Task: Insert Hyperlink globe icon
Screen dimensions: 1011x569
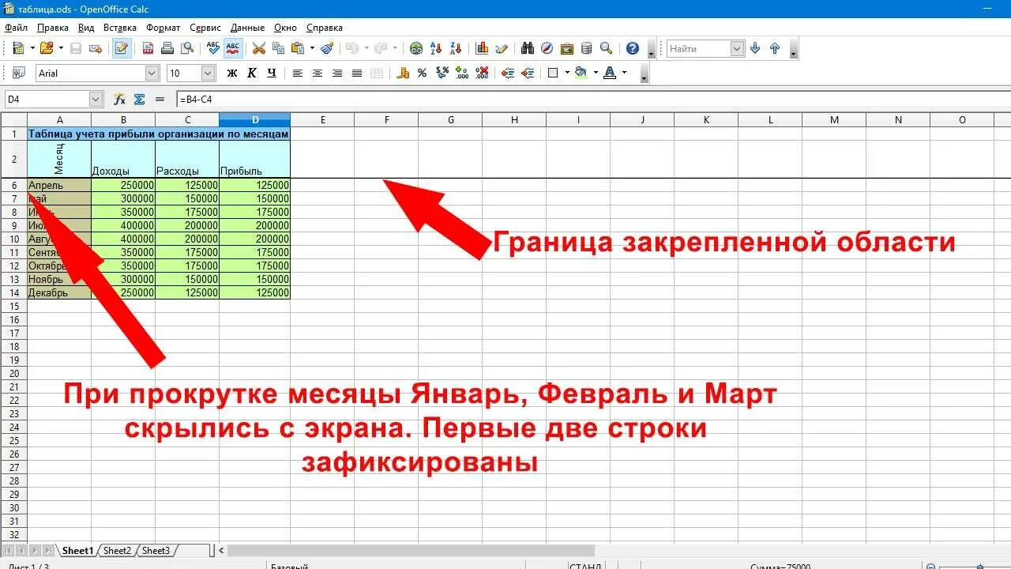Action: 416,48
